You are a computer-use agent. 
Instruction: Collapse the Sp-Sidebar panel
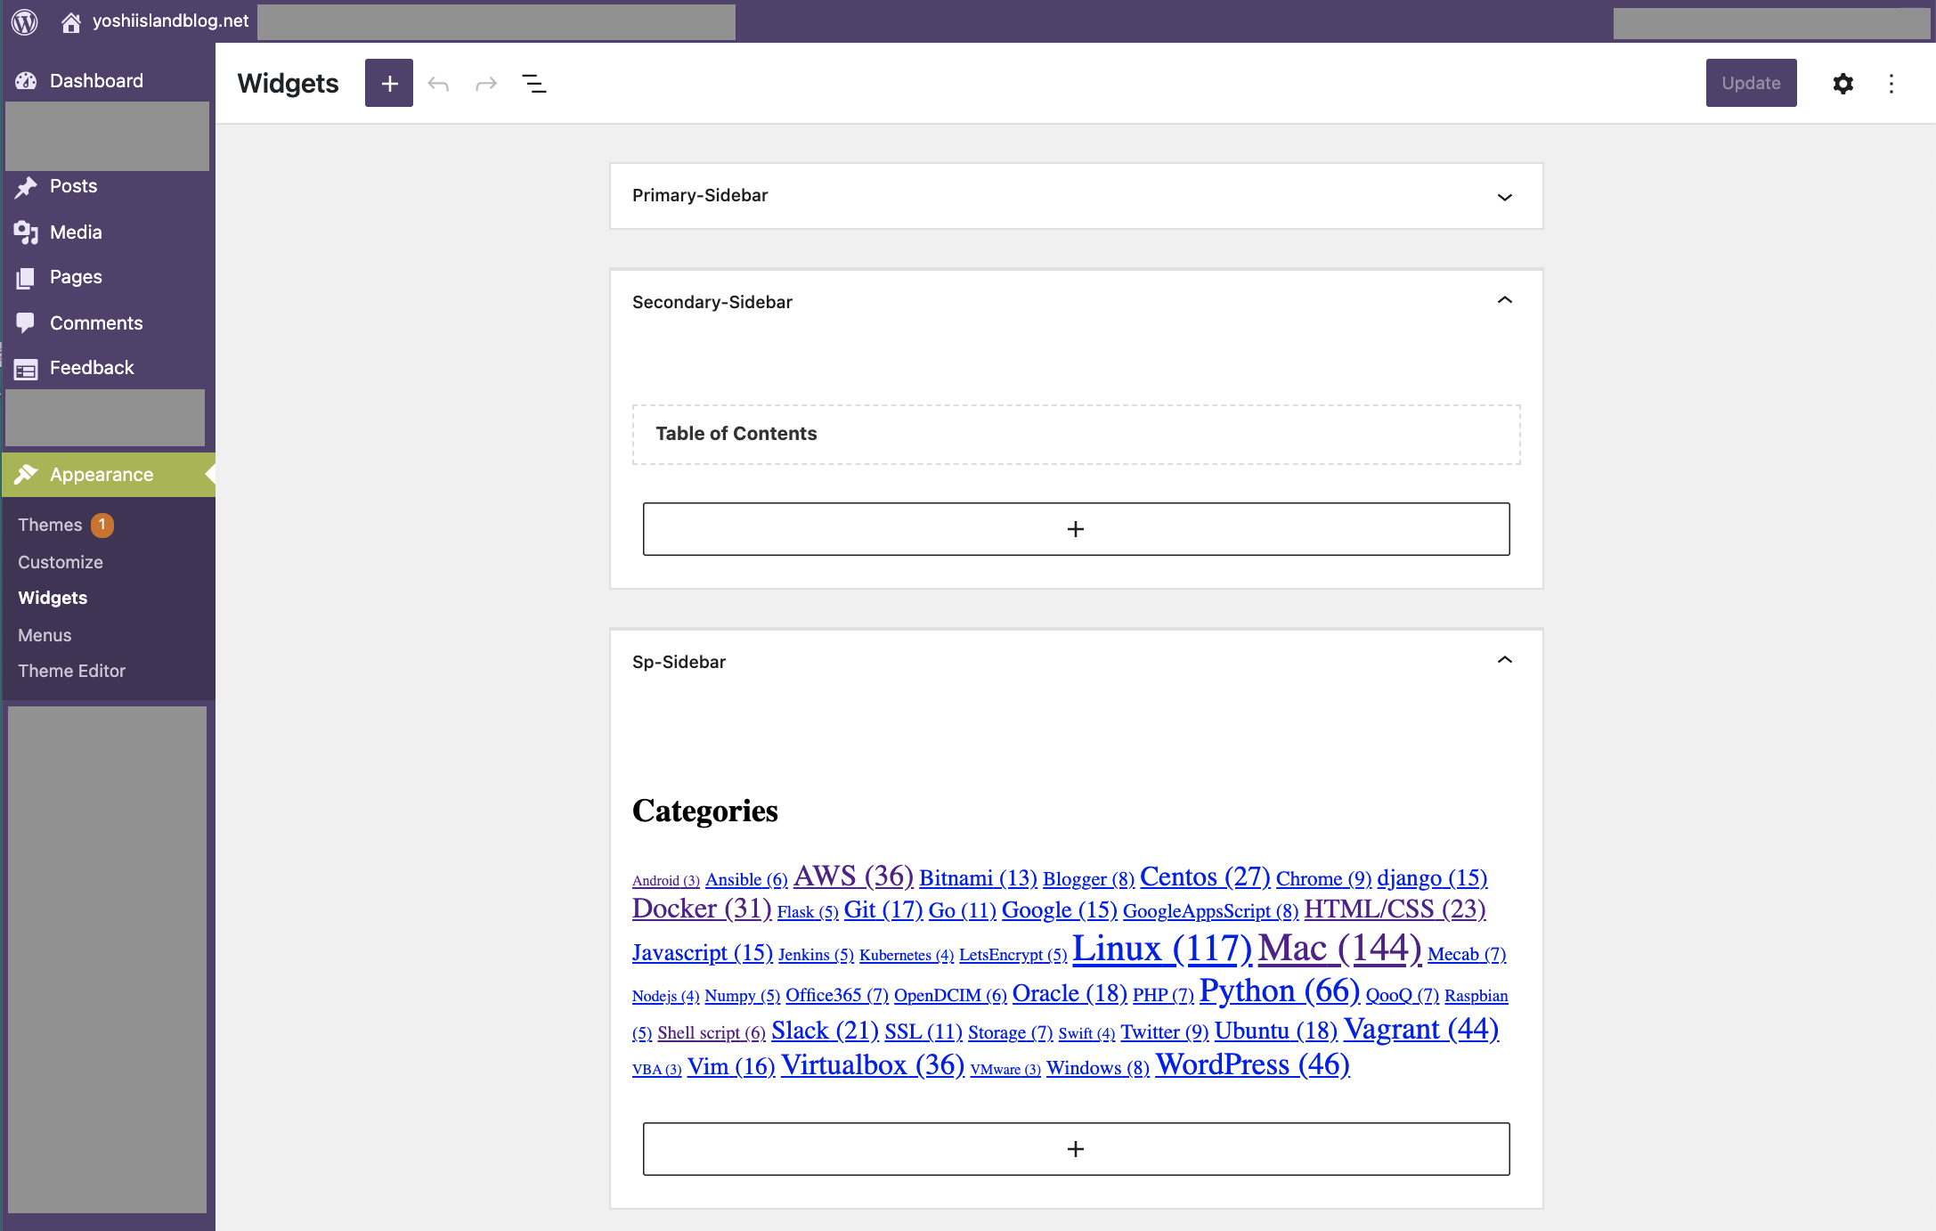click(1505, 660)
